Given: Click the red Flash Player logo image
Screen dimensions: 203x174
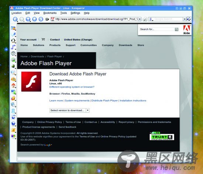Looking at the screenshot, I should (x=31, y=82).
